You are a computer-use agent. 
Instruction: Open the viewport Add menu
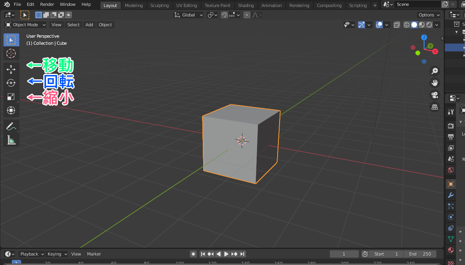click(89, 25)
